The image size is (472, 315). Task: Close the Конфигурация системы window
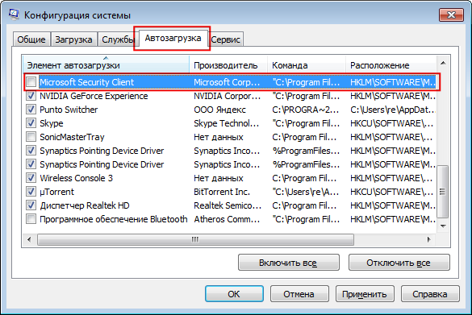(451, 15)
